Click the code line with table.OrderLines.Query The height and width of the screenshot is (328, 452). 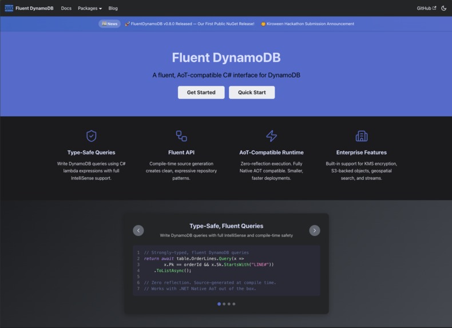pos(194,259)
